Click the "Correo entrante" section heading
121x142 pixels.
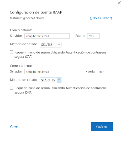(21, 30)
